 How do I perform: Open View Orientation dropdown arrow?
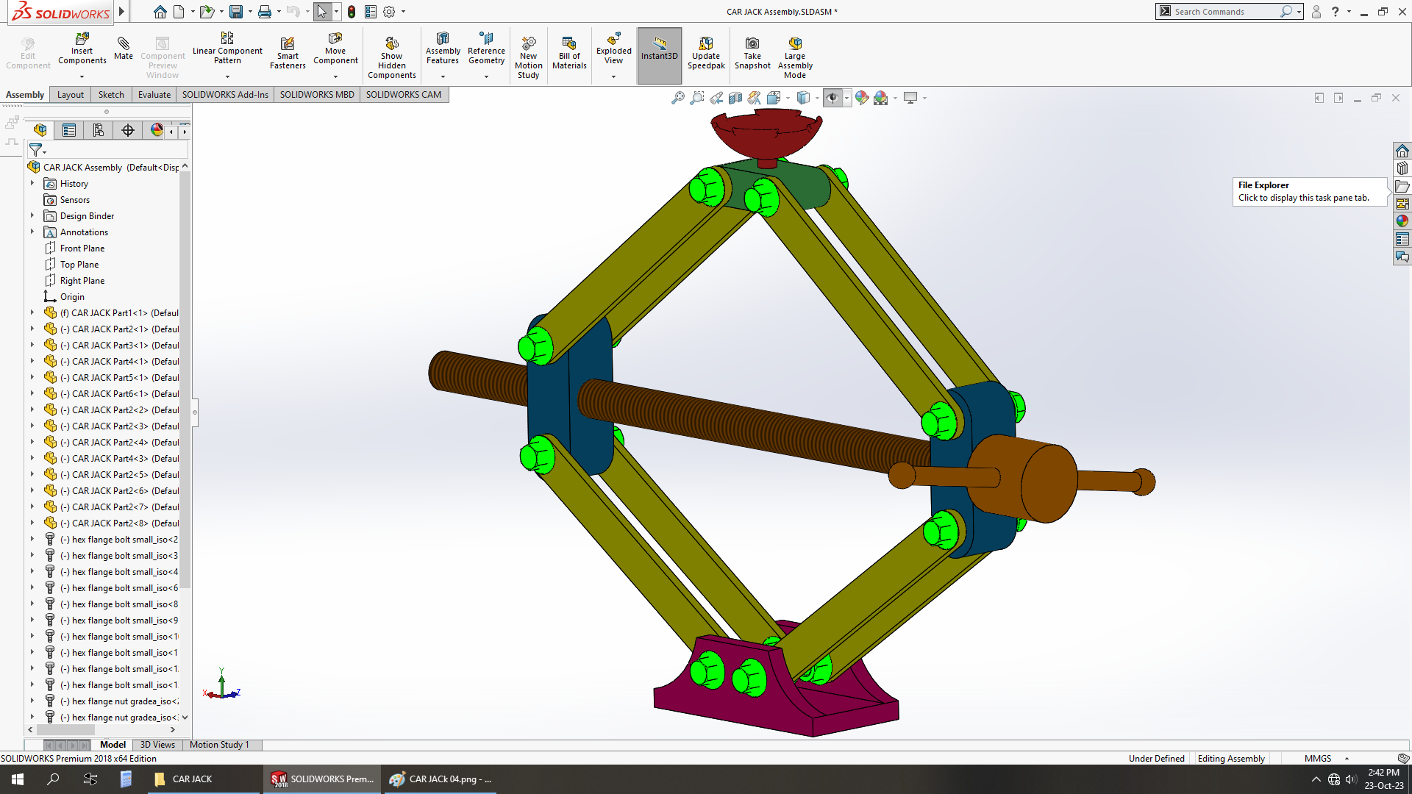point(788,98)
